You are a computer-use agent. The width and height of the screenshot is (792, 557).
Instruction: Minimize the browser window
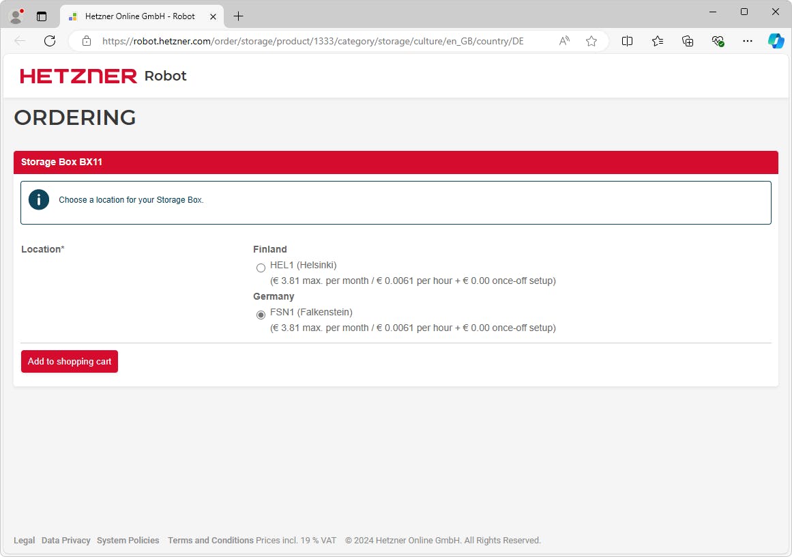coord(713,12)
